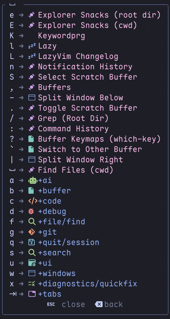Image resolution: width=170 pixels, height=319 pixels.
Task: Expand the +windows group
Action: click(x=57, y=273)
